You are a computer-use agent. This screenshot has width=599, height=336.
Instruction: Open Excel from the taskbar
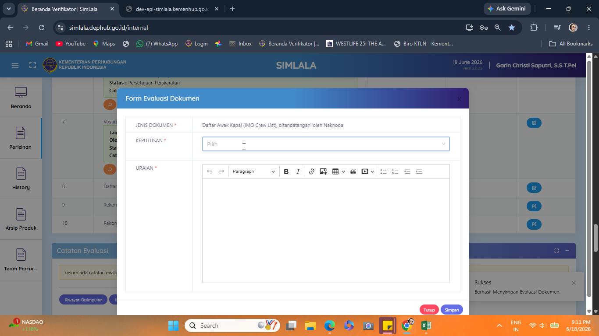(426, 325)
